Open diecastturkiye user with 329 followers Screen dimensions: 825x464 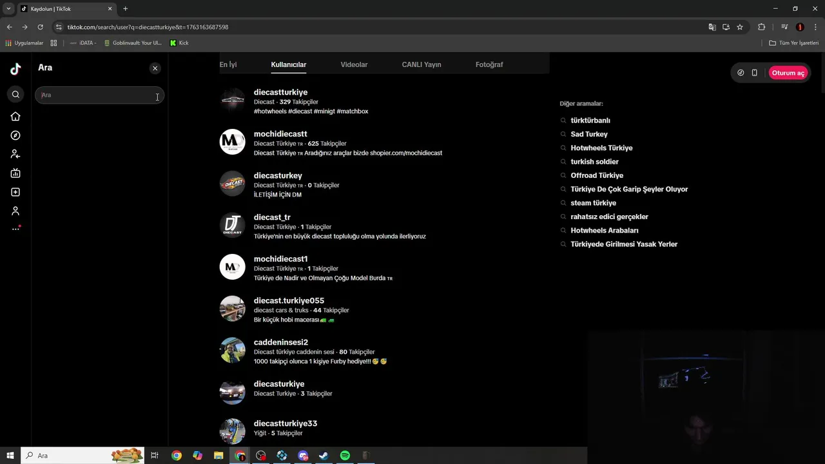pyautogui.click(x=280, y=92)
